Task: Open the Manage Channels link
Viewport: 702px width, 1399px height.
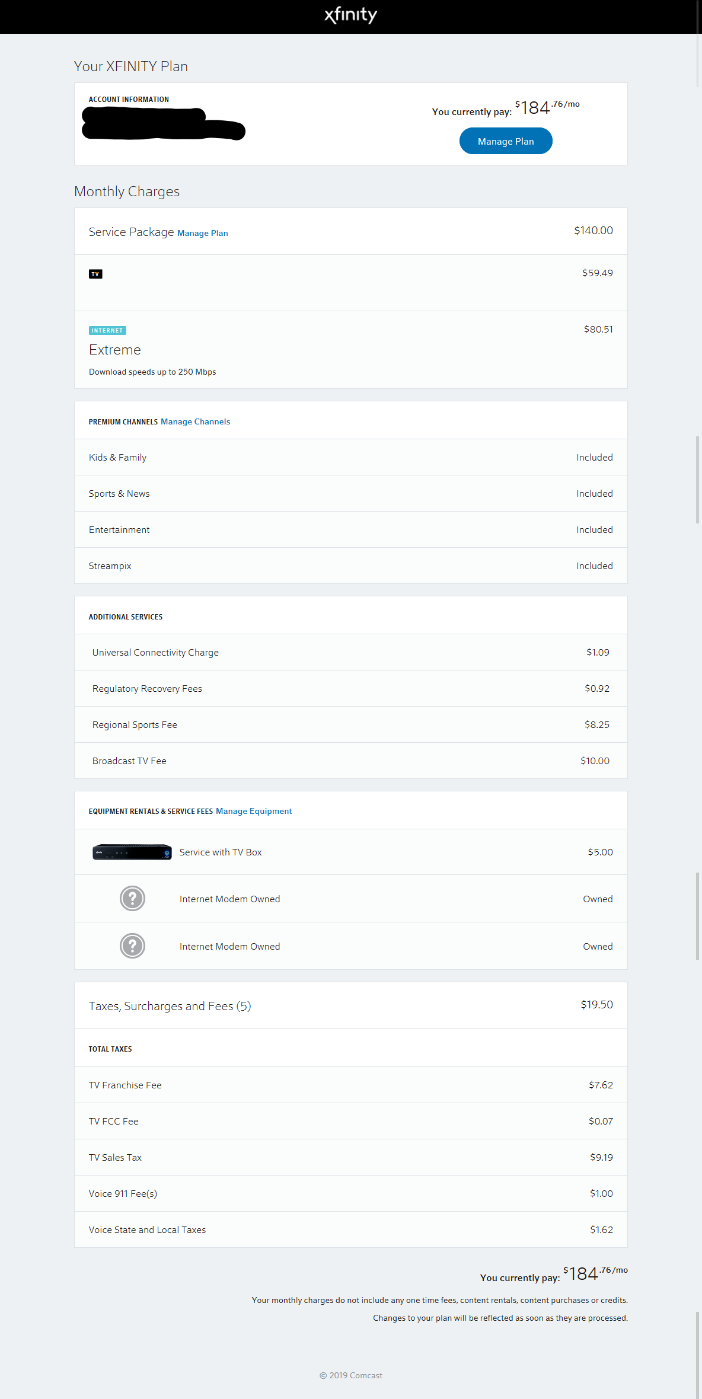Action: [x=195, y=421]
